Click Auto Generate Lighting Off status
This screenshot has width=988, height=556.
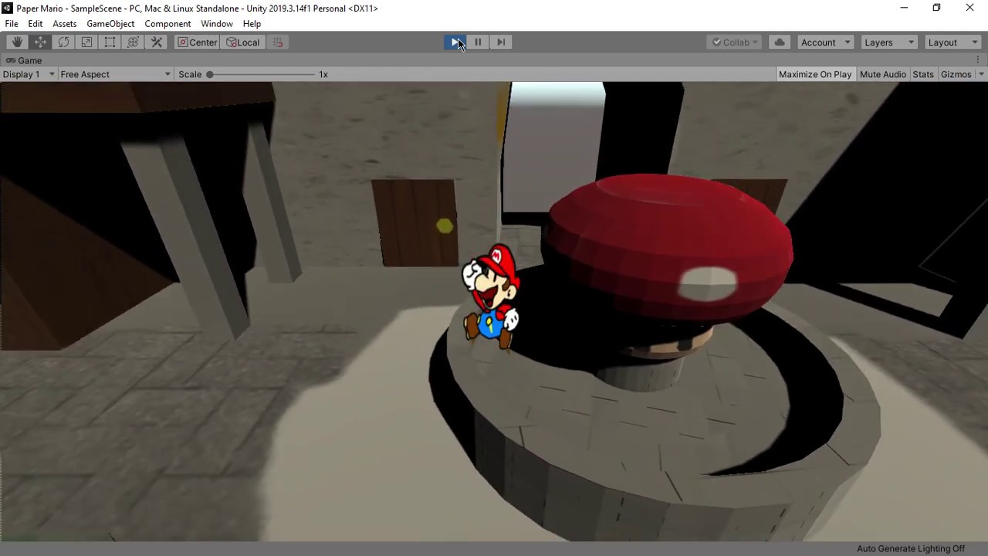point(911,549)
